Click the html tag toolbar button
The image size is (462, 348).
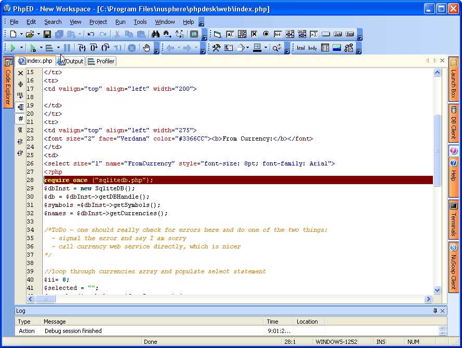(x=301, y=48)
